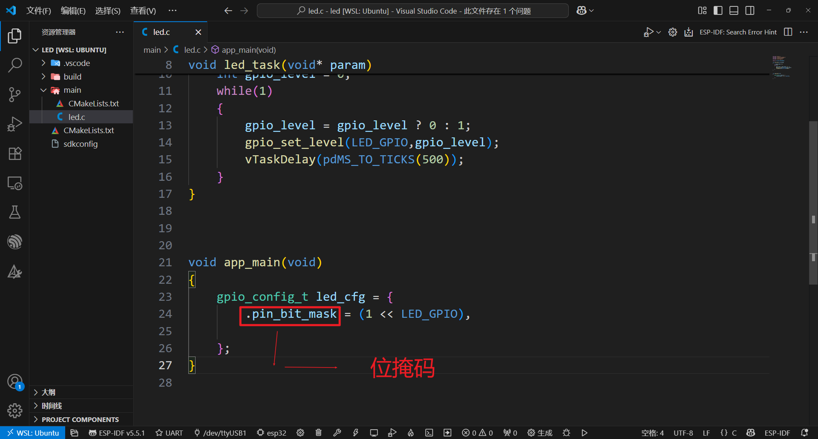818x439 pixels.
Task: Click the ESP-IDF flash device lightning icon
Action: point(355,433)
